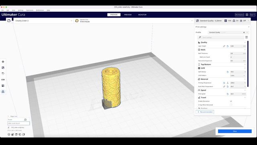Select the Support Blocker tool
Image resolution: width=257 pixels, height=145 pixels.
(3, 91)
